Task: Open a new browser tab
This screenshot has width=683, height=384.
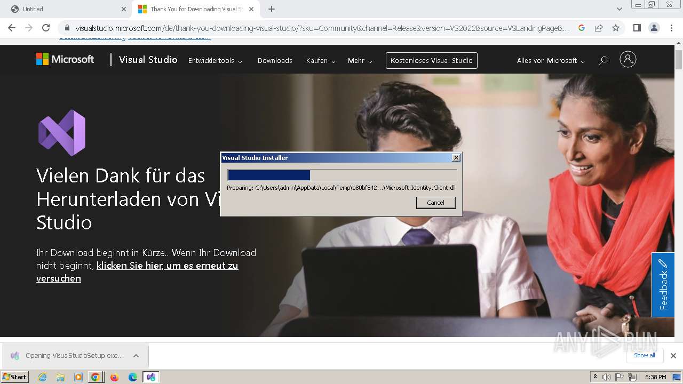Action: (x=272, y=9)
